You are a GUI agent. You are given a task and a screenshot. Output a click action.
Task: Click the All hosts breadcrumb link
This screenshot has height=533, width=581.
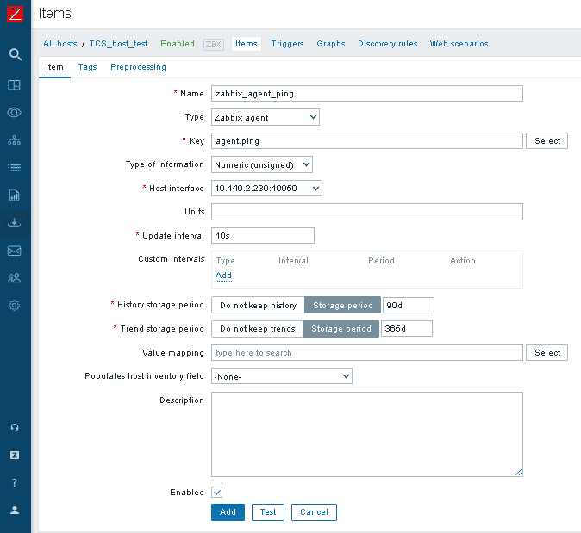click(60, 44)
